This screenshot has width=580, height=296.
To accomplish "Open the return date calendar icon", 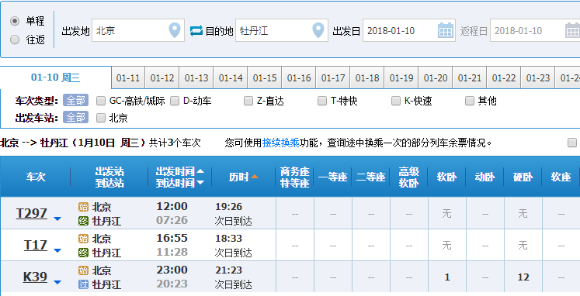I will [572, 30].
